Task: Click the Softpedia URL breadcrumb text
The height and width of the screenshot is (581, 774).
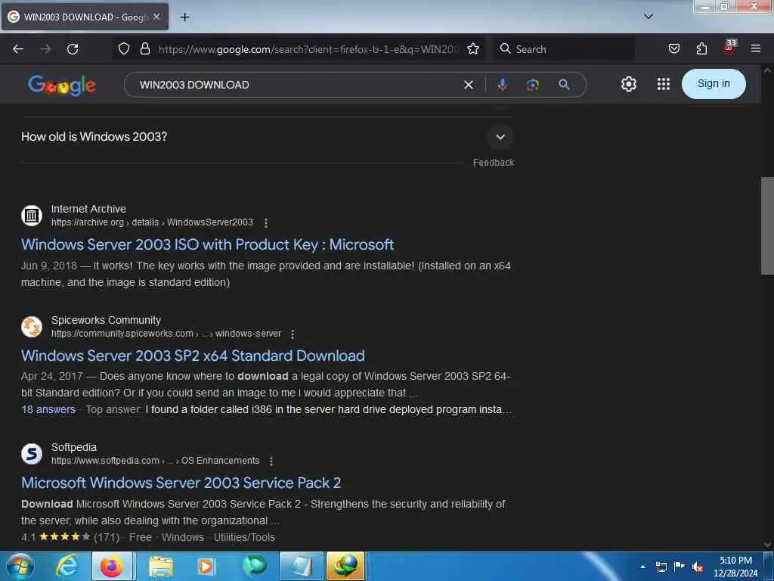Action: 156,461
